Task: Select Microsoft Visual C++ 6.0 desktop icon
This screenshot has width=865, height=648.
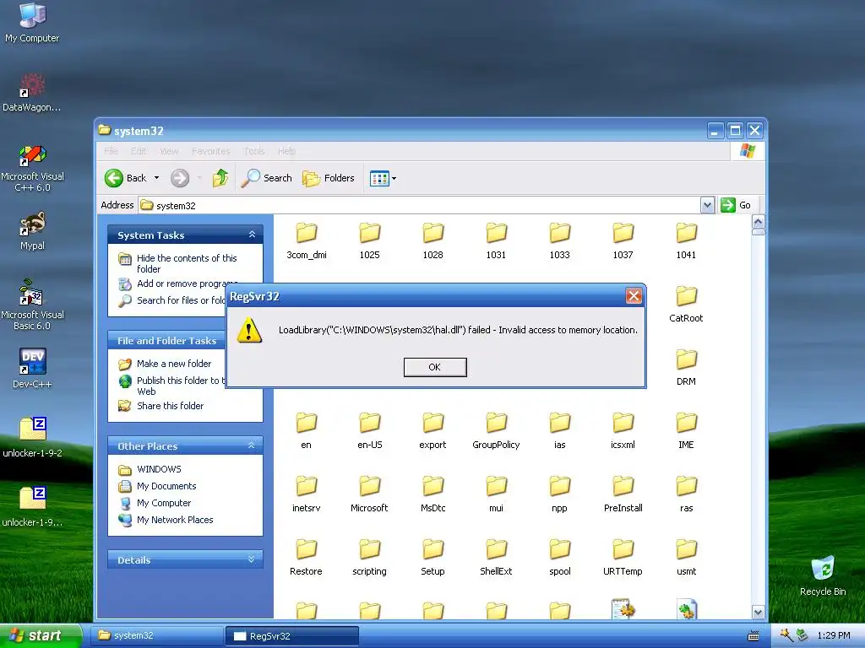Action: tap(33, 168)
